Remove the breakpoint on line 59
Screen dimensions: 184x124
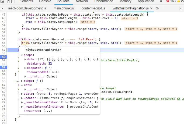click(x=4, y=57)
